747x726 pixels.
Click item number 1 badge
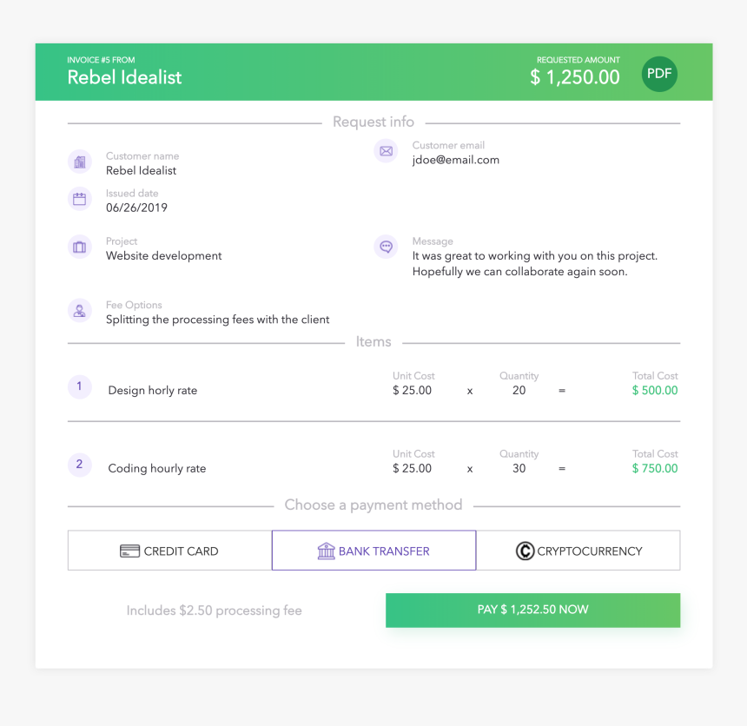click(x=79, y=386)
